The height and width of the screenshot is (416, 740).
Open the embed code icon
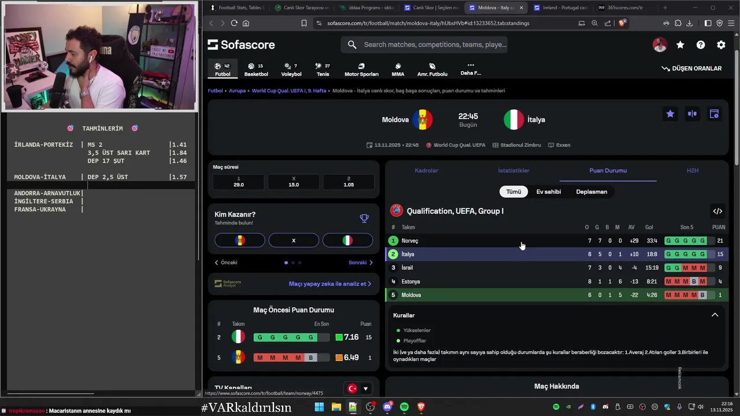coord(717,211)
